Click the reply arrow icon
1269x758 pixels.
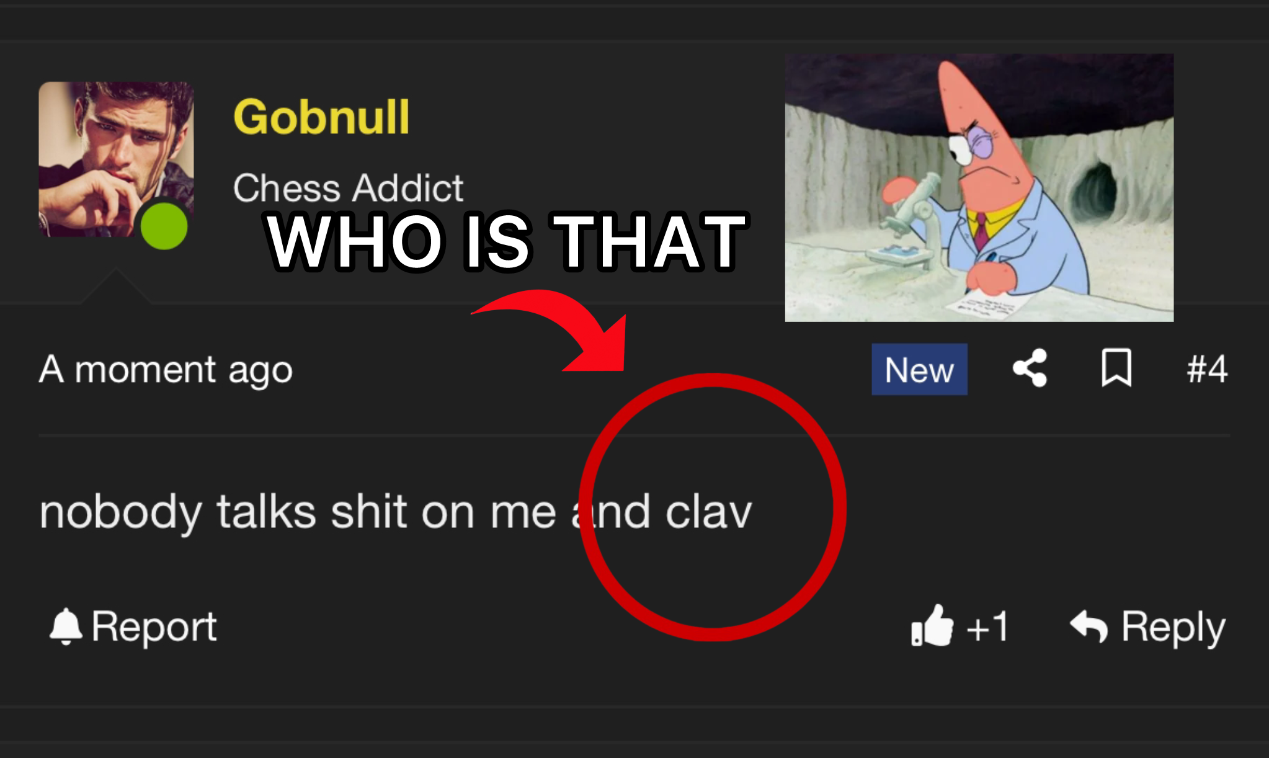[1089, 626]
